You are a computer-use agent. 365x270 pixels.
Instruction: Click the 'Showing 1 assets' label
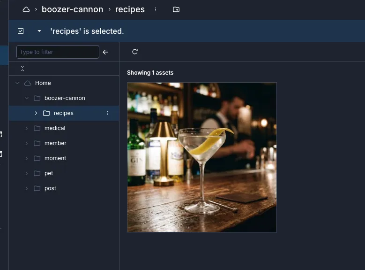click(x=150, y=73)
